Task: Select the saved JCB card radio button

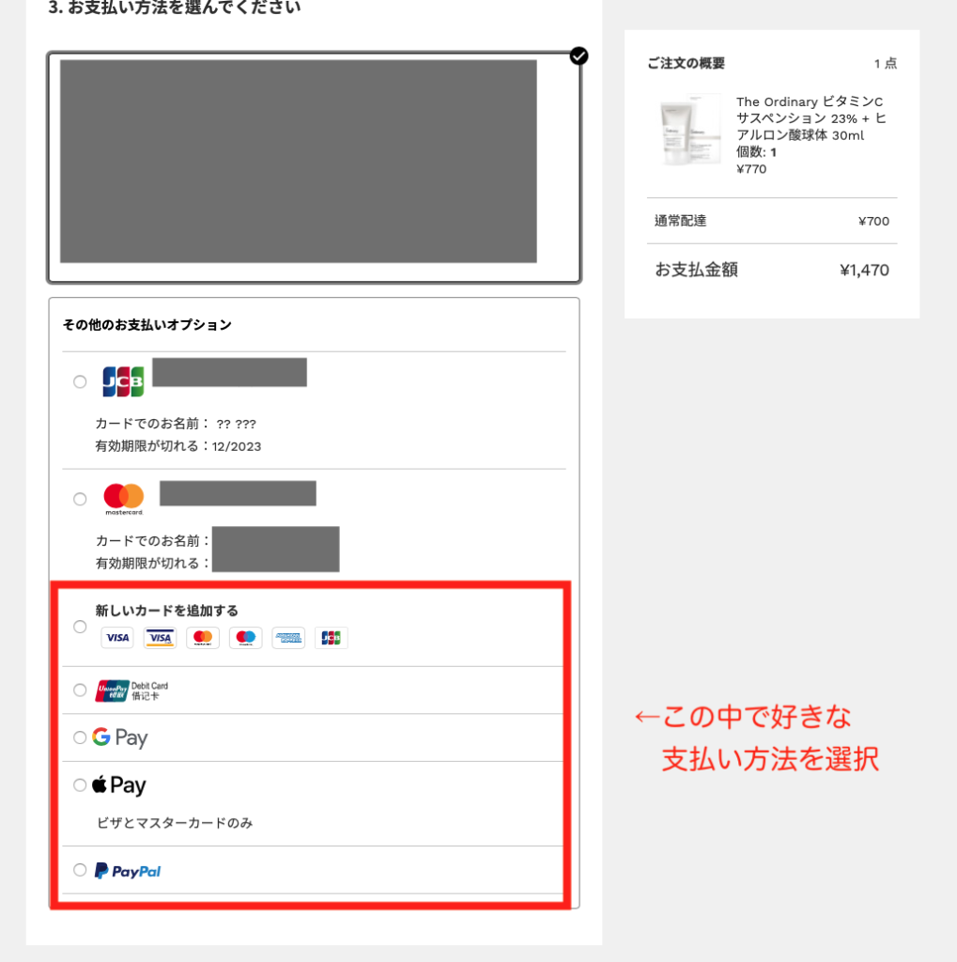Action: pyautogui.click(x=80, y=381)
